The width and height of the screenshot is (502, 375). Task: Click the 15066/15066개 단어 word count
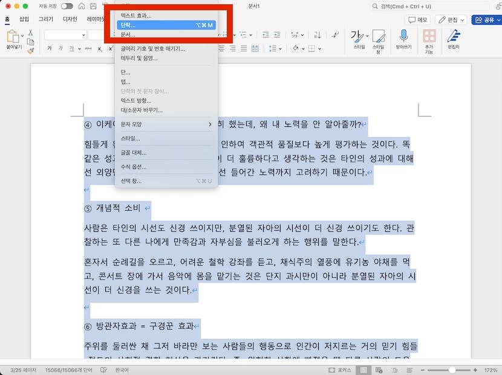68,370
